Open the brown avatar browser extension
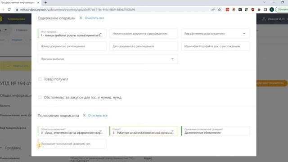The height and width of the screenshot is (162, 288). [234, 9]
